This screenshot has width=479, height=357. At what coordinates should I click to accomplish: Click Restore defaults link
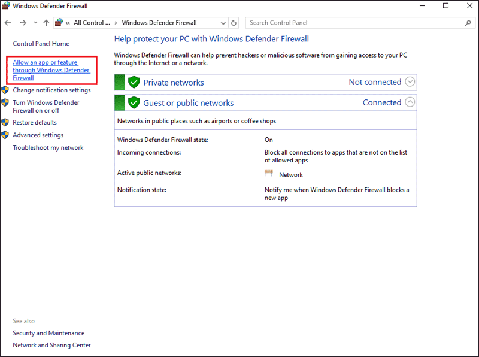point(35,123)
